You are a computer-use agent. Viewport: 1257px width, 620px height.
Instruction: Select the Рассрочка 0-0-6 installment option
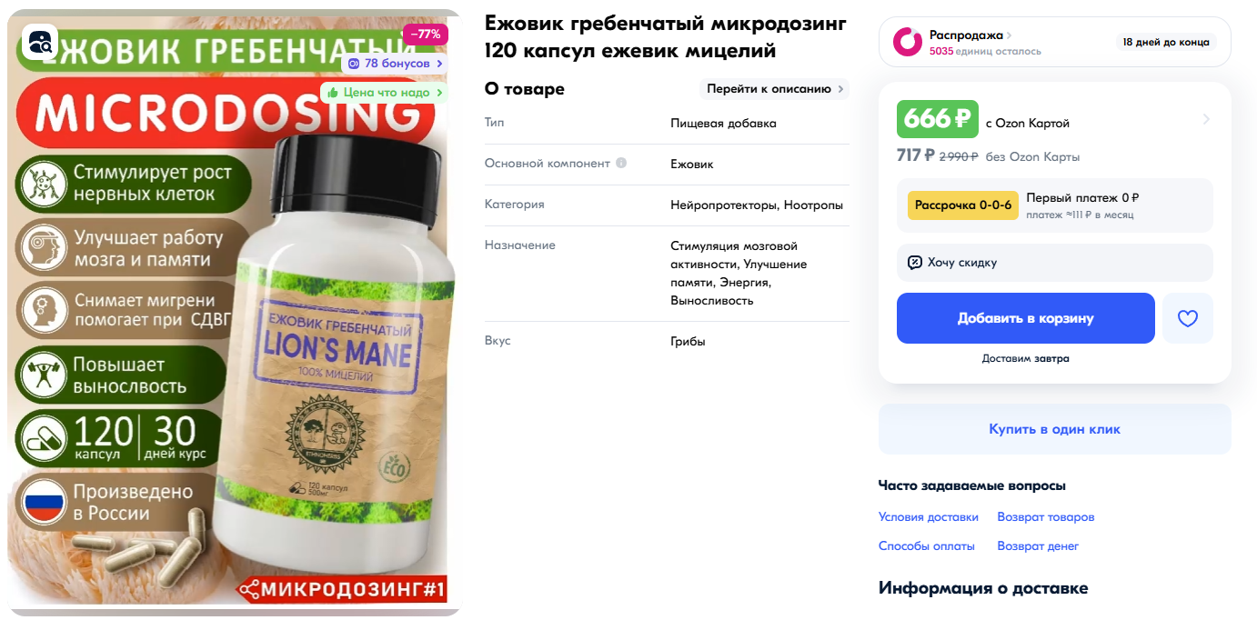pos(963,205)
